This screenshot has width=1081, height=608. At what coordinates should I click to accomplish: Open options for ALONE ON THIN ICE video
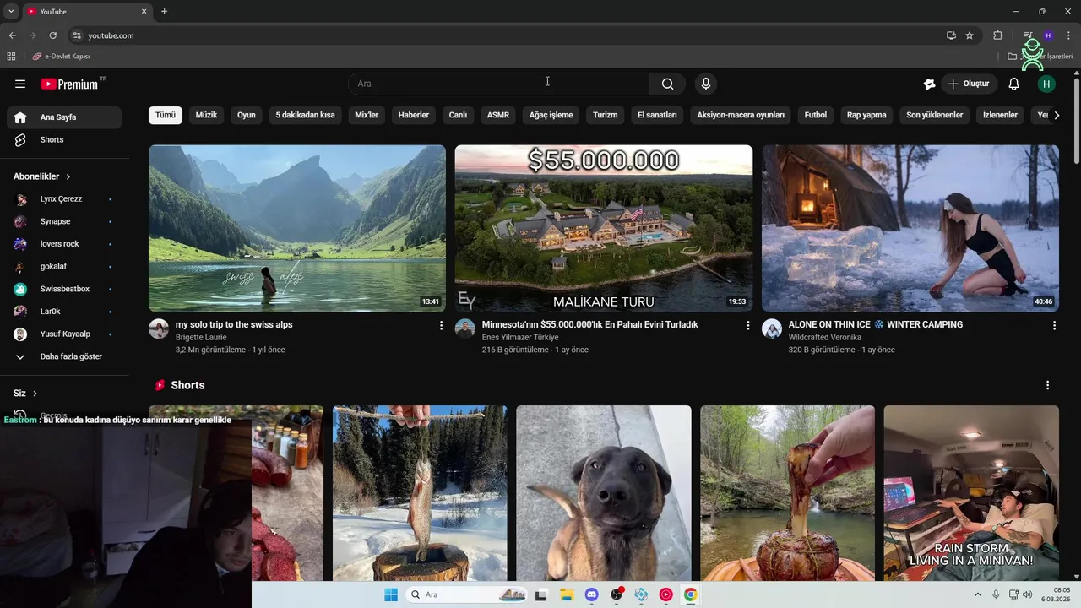1054,325
